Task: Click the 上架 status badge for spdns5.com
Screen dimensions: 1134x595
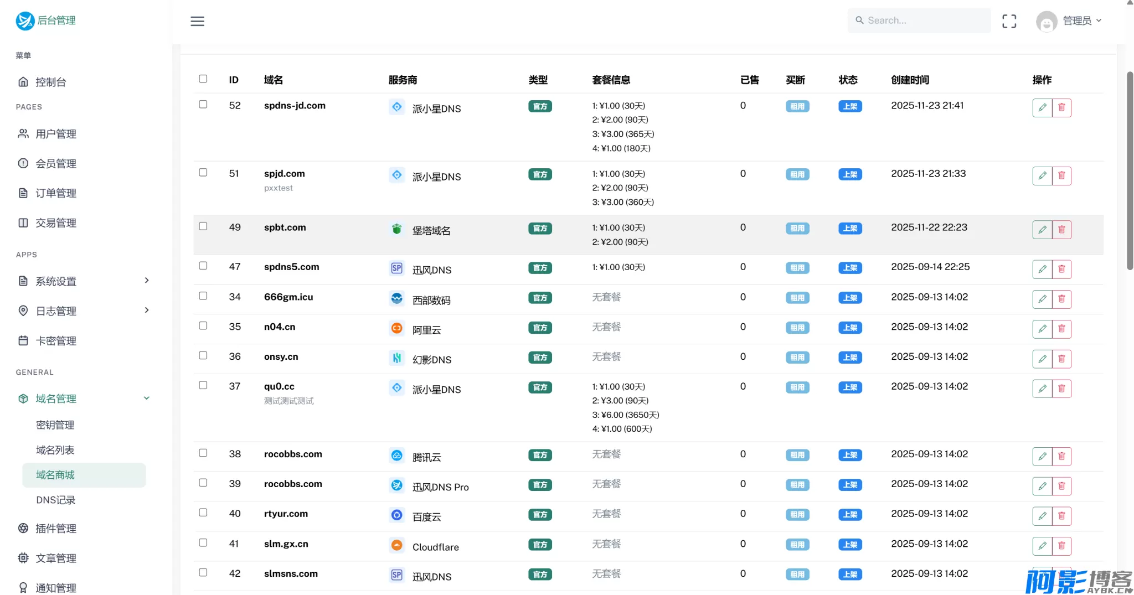Action: click(x=849, y=268)
